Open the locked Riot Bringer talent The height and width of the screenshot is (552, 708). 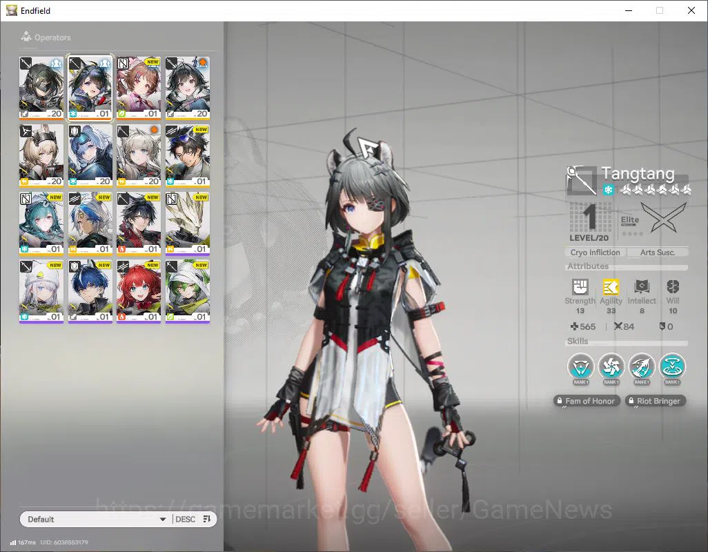tap(655, 401)
